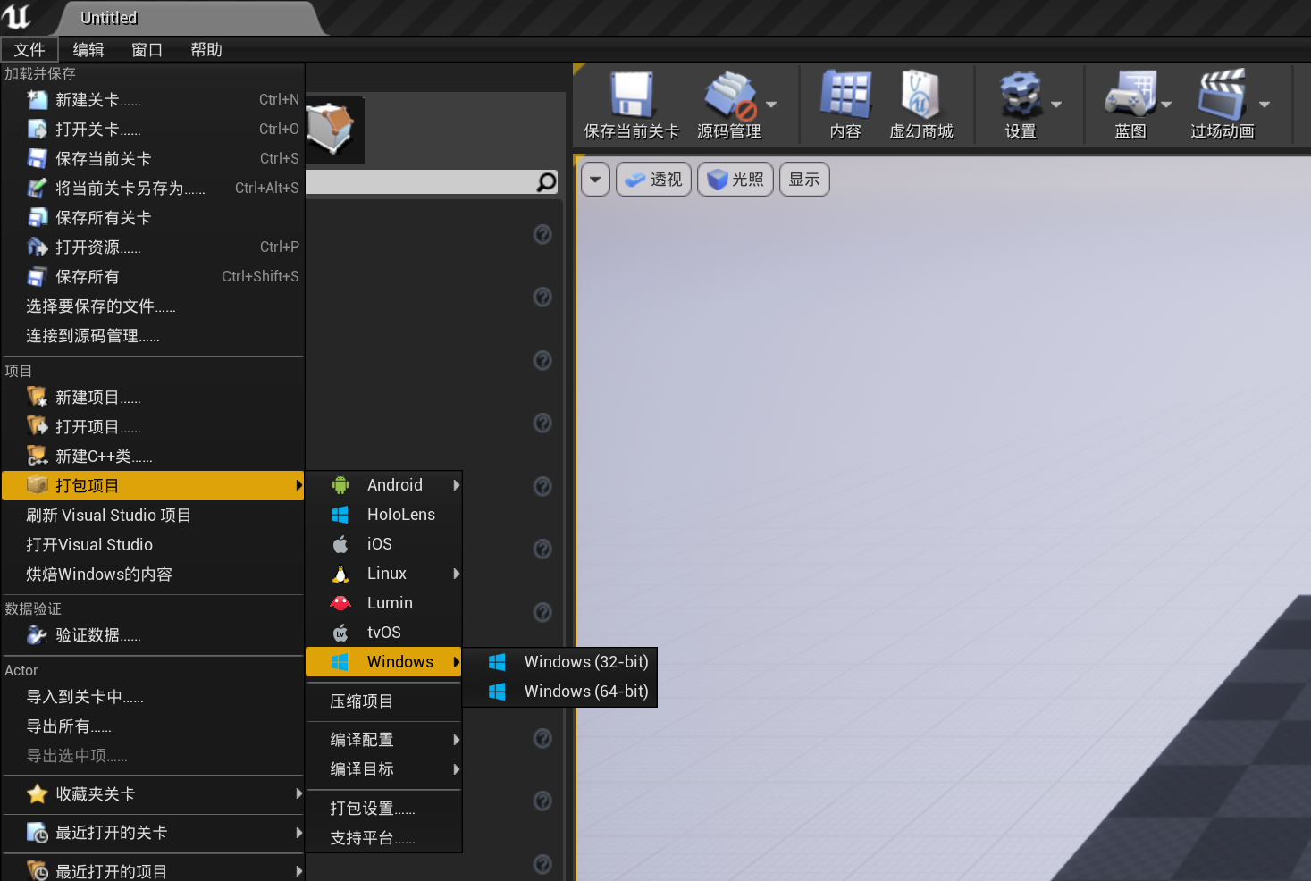Expand Build Target (编译目标) submenu
The width and height of the screenshot is (1311, 881).
point(383,769)
